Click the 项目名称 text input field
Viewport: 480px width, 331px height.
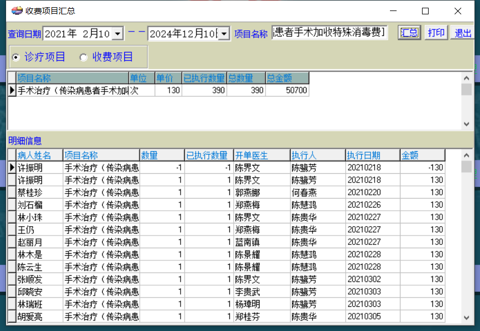pyautogui.click(x=329, y=33)
